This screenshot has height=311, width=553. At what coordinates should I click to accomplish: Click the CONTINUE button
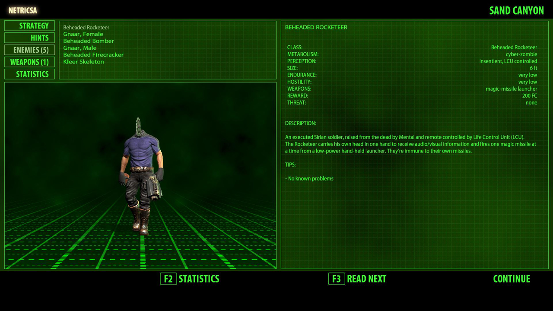(512, 279)
